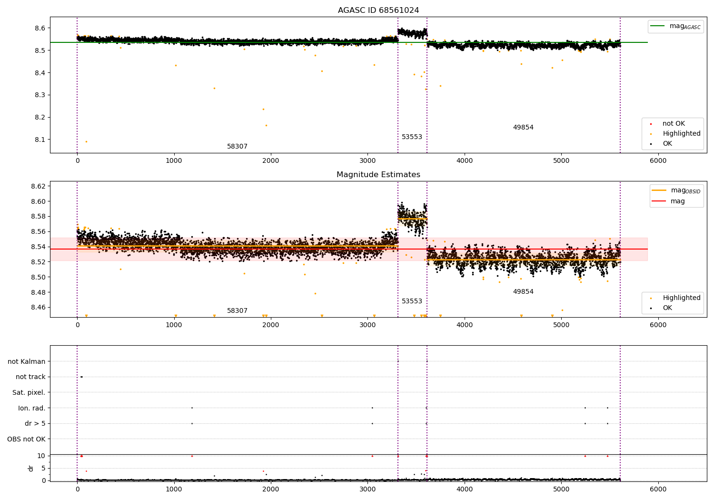Select the mag AGASC legend entry
714x500 pixels.
675,26
